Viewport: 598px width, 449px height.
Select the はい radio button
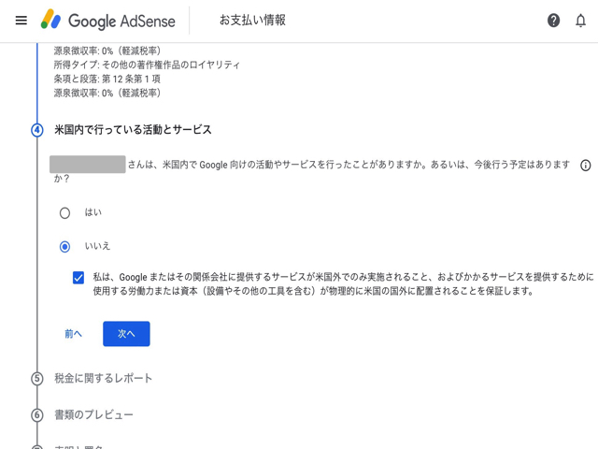(64, 212)
